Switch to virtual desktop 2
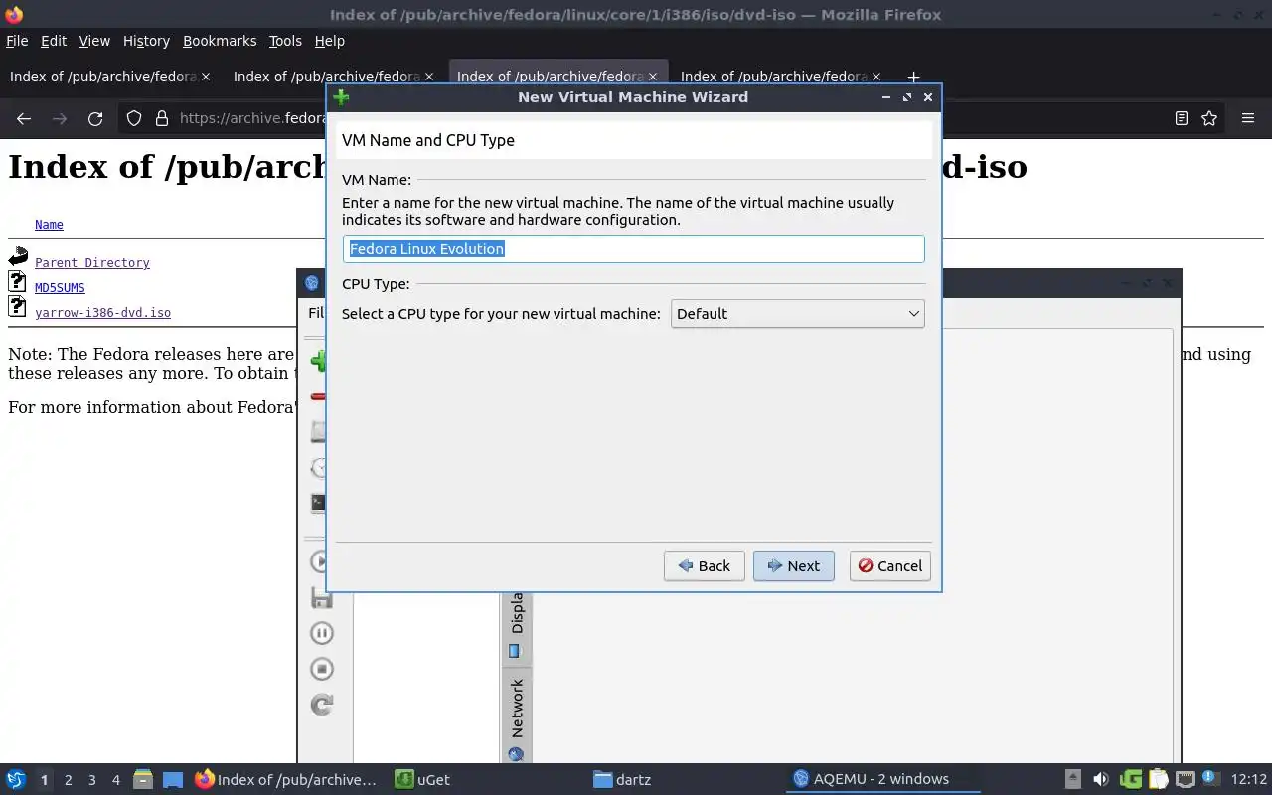 click(x=69, y=780)
